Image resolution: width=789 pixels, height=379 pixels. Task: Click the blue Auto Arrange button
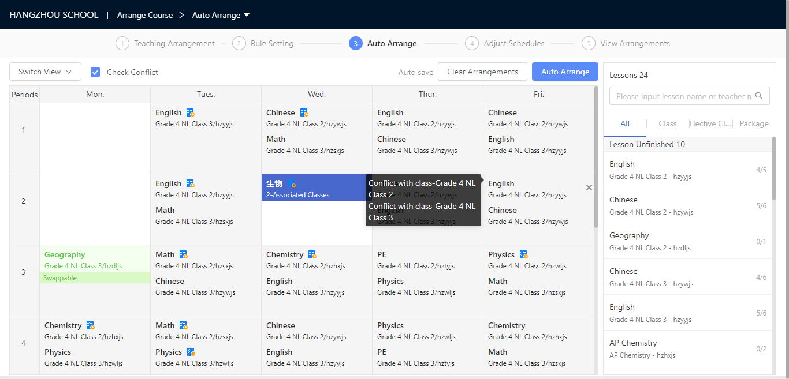(x=565, y=72)
